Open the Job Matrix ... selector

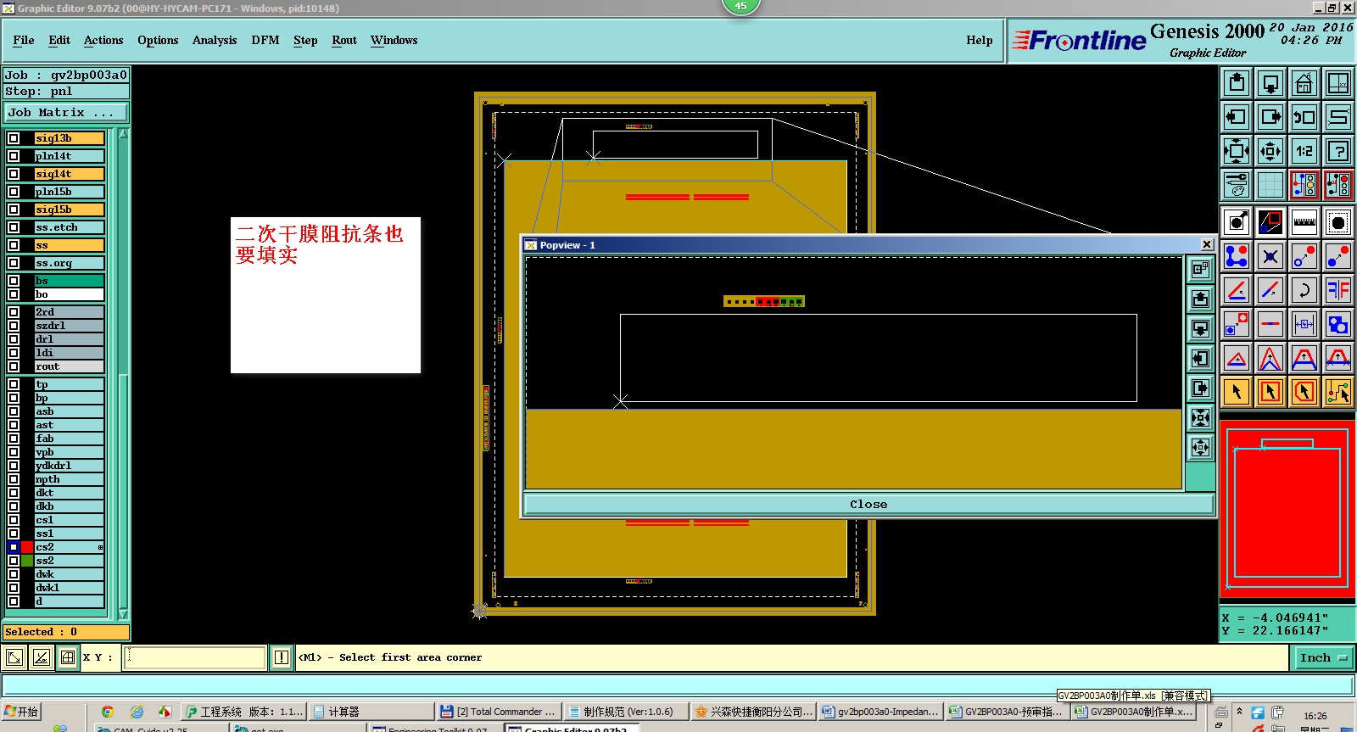(66, 112)
